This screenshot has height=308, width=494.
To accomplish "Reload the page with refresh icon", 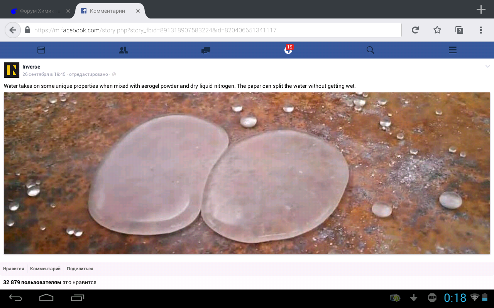I will point(415,30).
